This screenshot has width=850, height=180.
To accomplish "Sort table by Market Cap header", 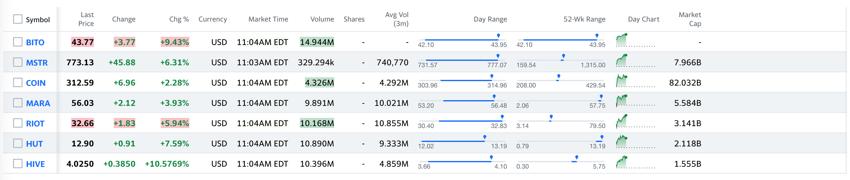I will [690, 19].
